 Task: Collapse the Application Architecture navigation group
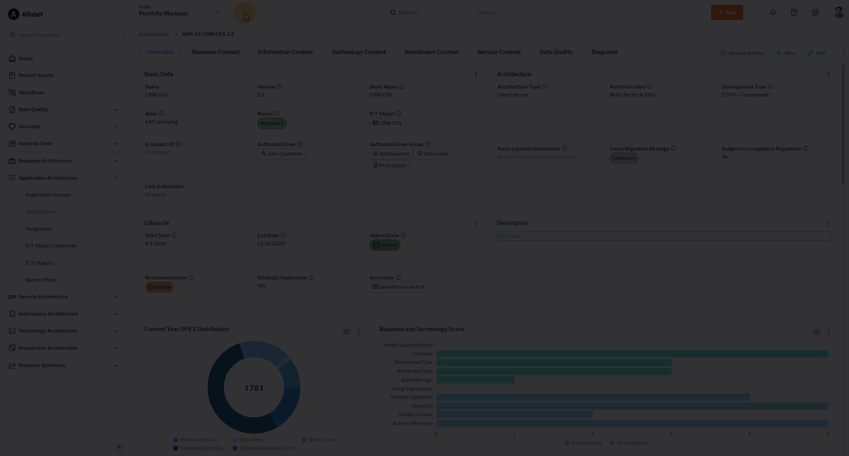(x=117, y=178)
